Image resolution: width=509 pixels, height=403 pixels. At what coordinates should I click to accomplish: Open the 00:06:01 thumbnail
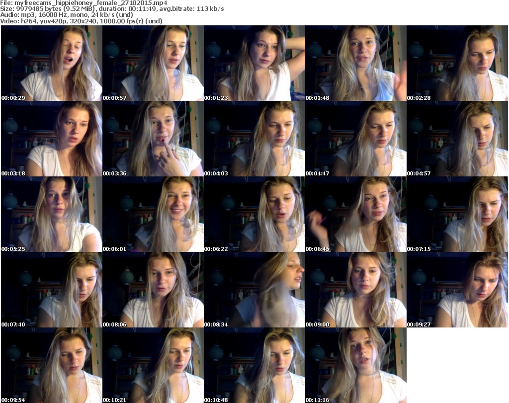153,215
